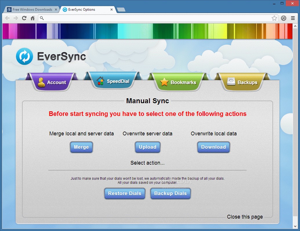The width and height of the screenshot is (300, 231).
Task: Switch to Free Windows Downloads browser tab
Action: (30, 10)
